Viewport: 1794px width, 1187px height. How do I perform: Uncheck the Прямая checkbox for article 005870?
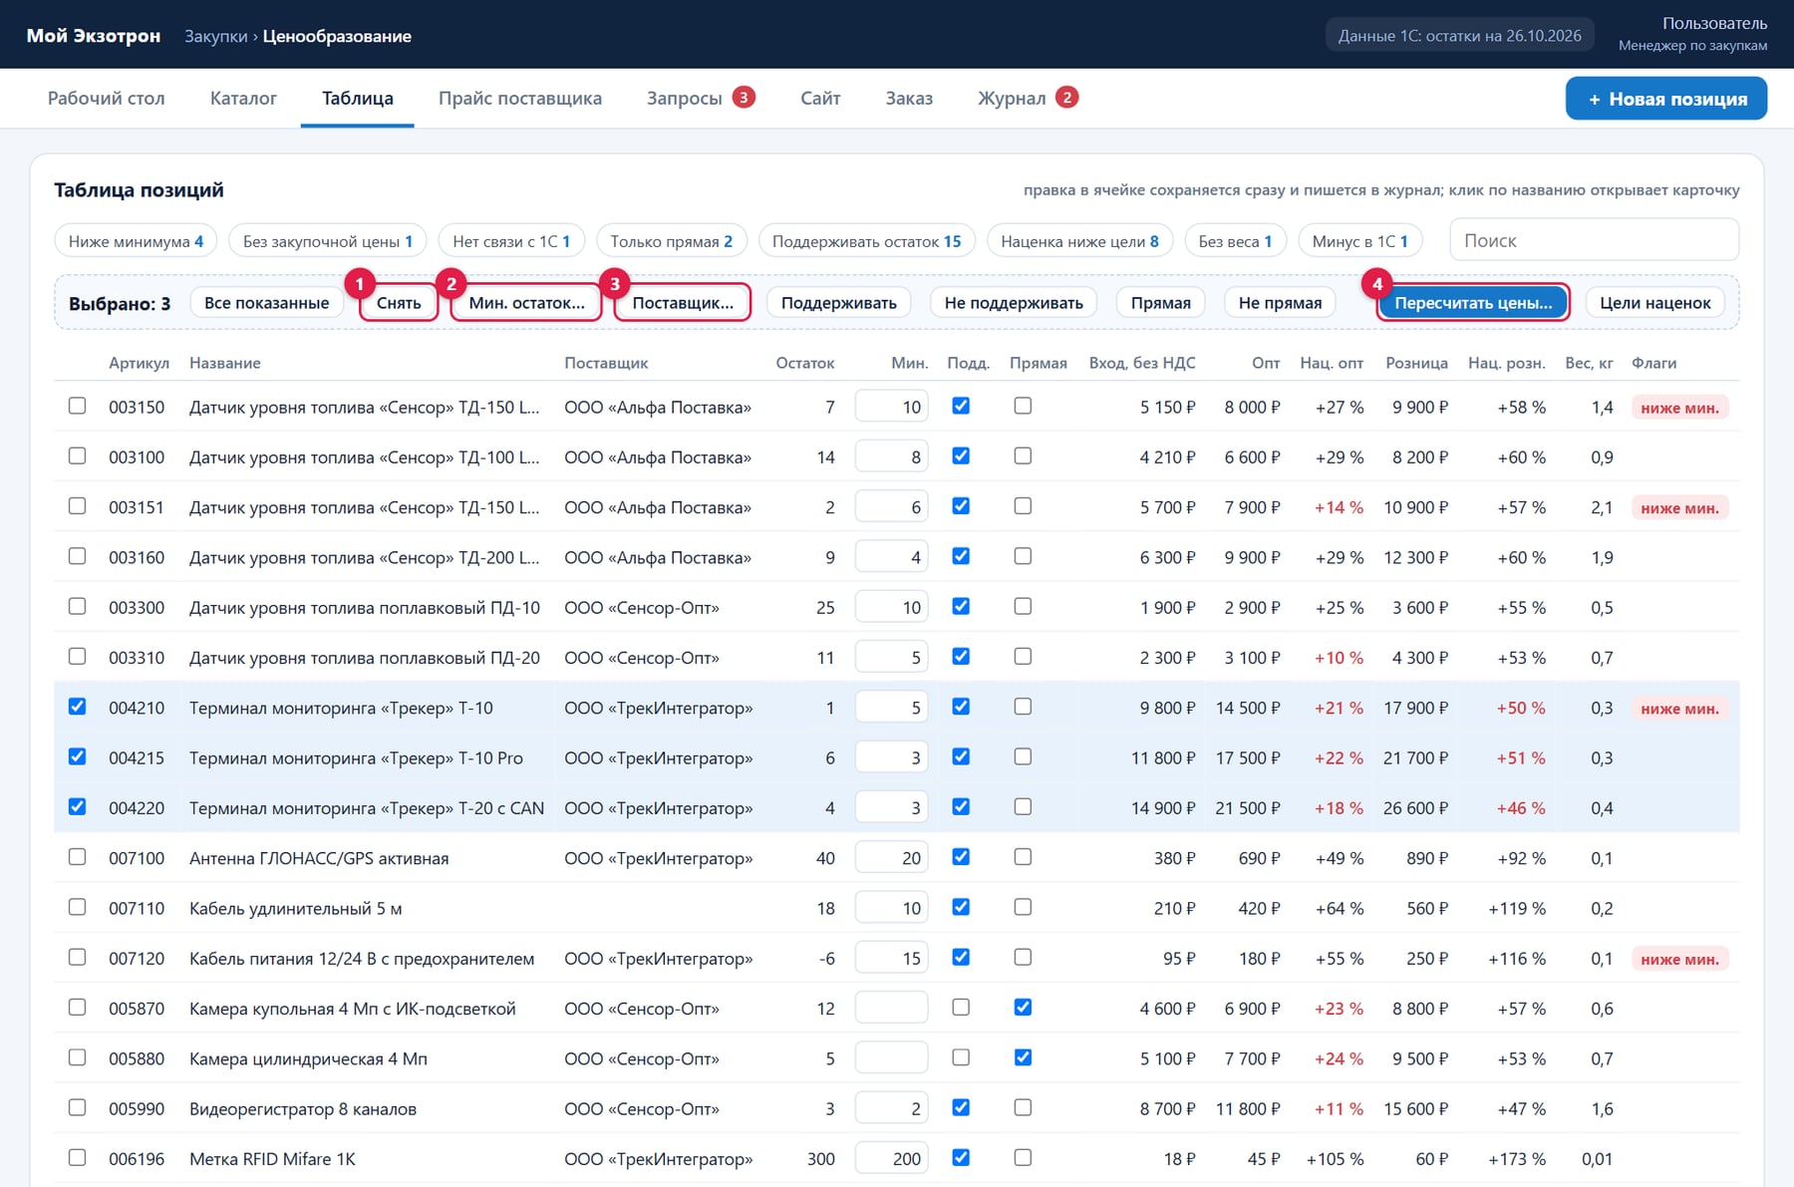click(x=1023, y=1007)
